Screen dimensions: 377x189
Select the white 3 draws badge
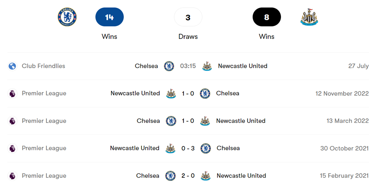tap(188, 17)
